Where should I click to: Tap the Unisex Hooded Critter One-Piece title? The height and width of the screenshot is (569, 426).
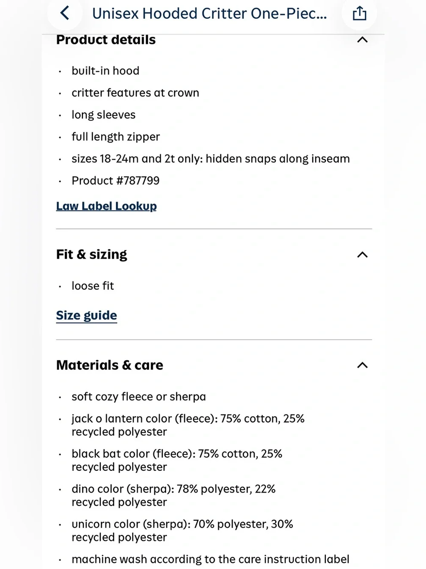tap(210, 14)
